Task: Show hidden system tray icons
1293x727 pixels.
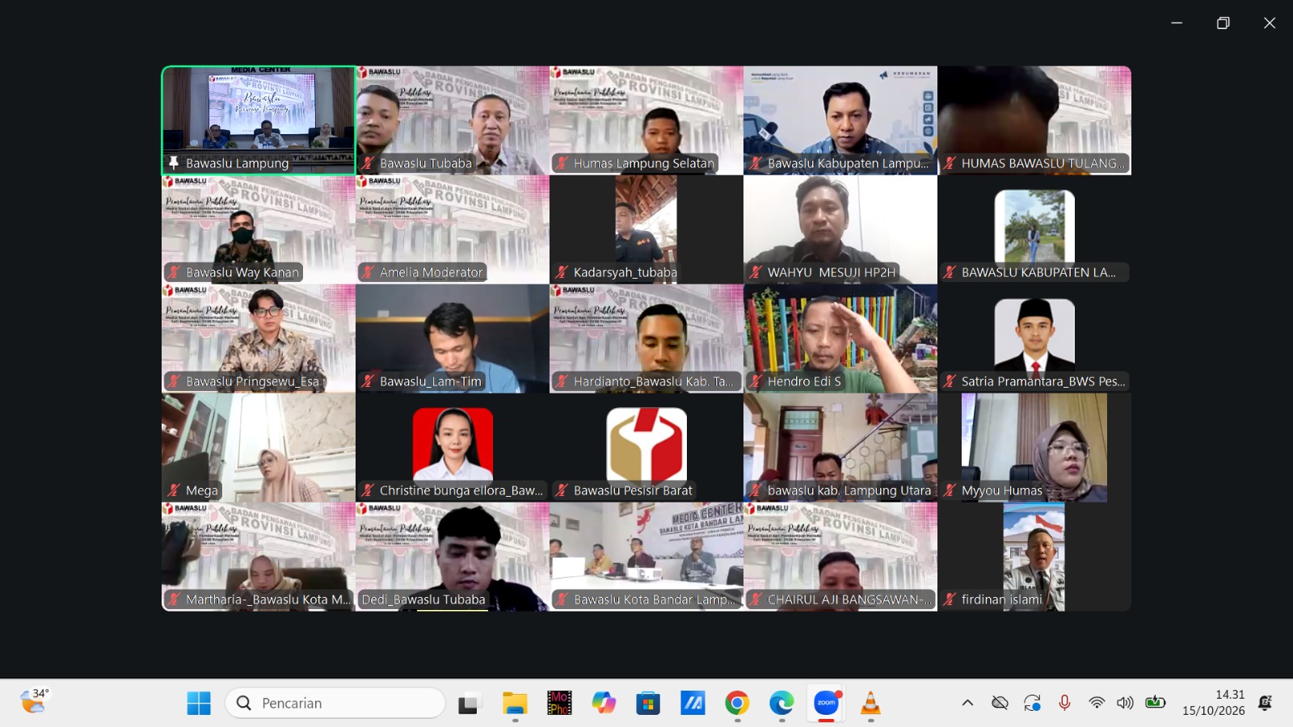Action: (x=967, y=703)
